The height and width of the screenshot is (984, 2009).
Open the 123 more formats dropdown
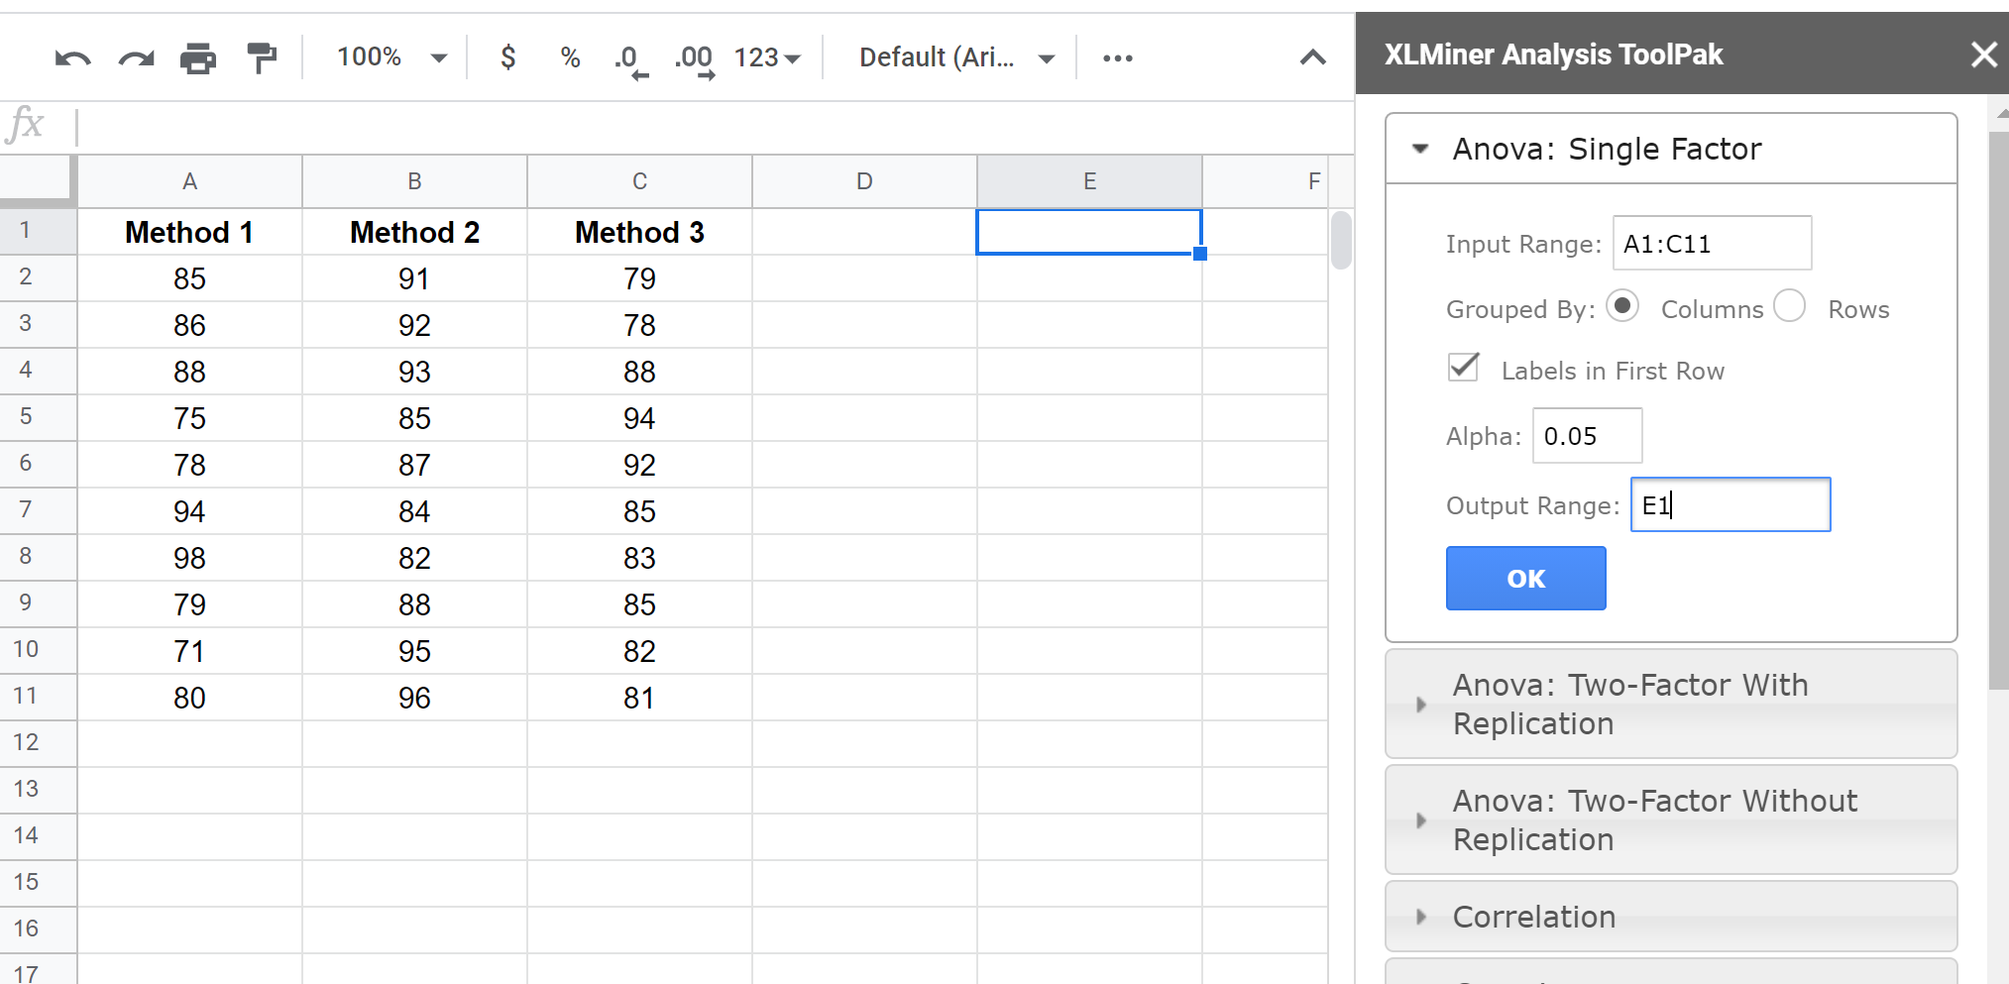(x=767, y=57)
